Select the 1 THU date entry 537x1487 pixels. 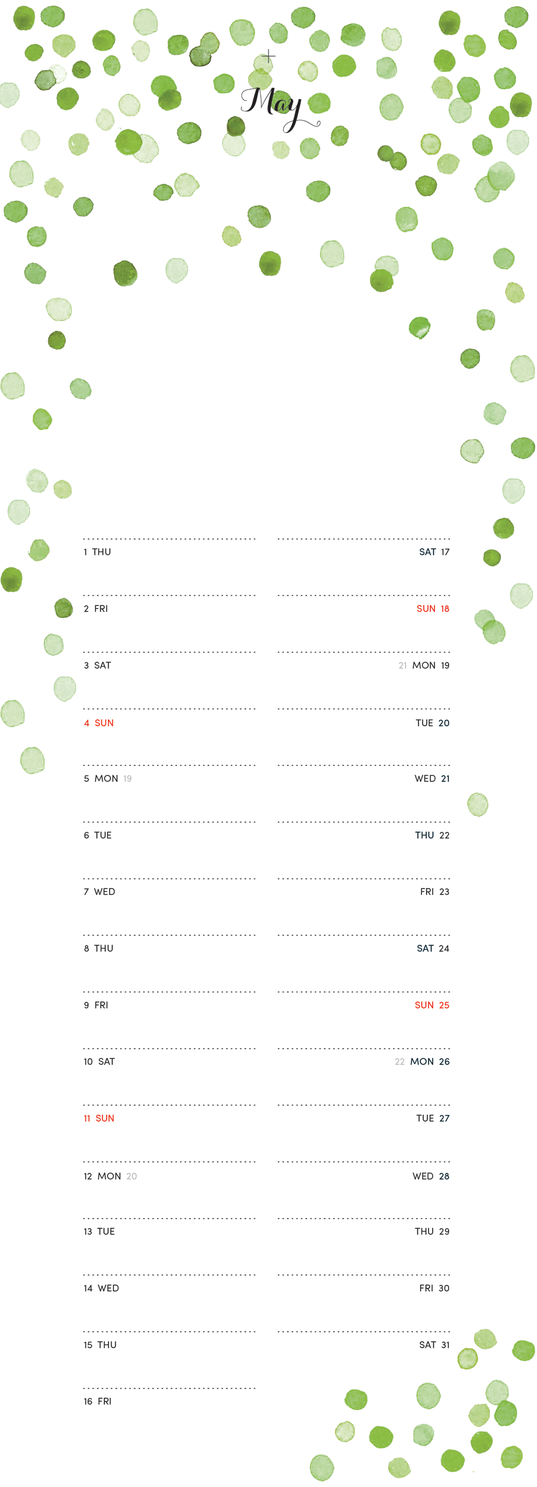(97, 552)
